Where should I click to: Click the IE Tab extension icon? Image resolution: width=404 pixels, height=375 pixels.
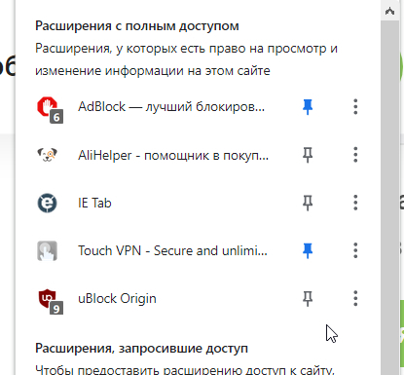coord(47,203)
